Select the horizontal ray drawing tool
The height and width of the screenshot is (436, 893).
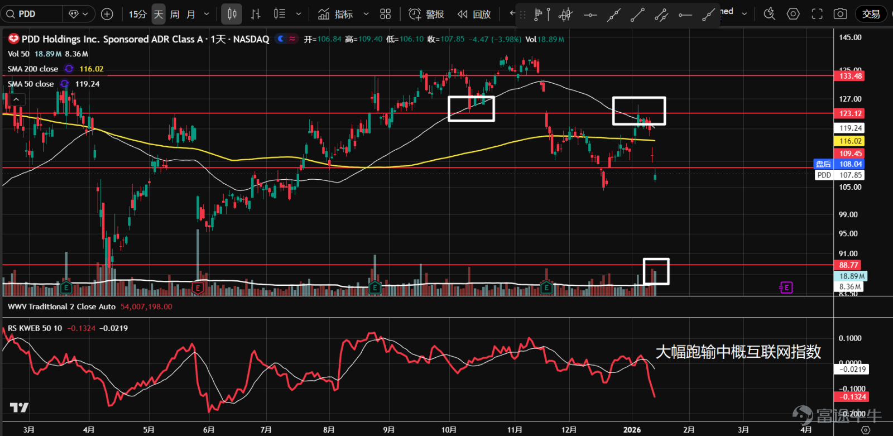point(685,15)
